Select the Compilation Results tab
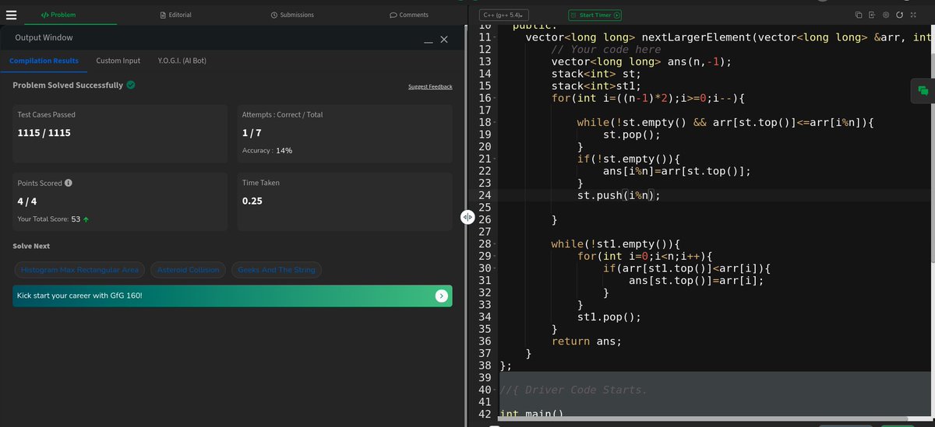 (x=44, y=61)
